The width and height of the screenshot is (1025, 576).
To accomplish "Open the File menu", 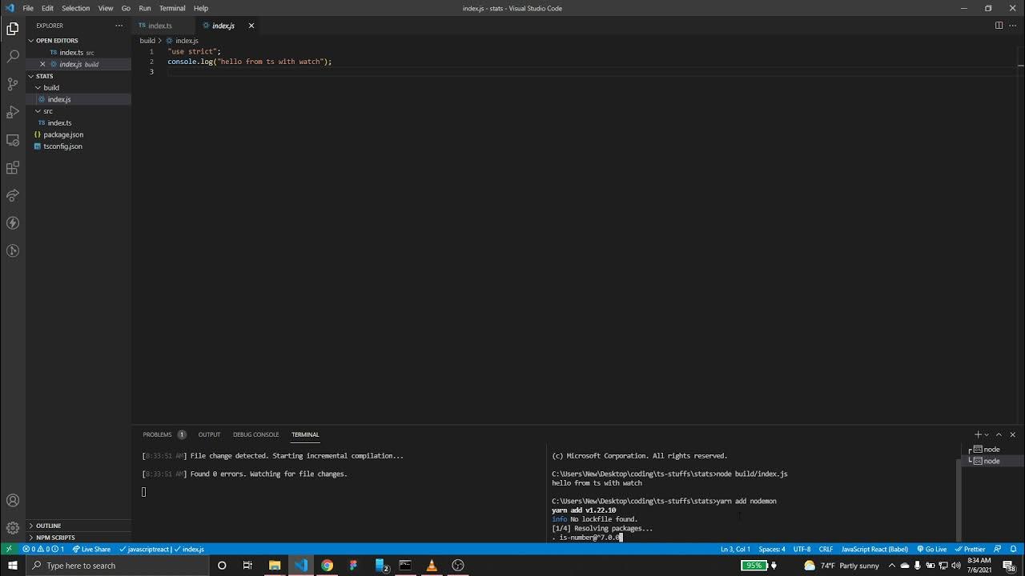I will pos(28,8).
